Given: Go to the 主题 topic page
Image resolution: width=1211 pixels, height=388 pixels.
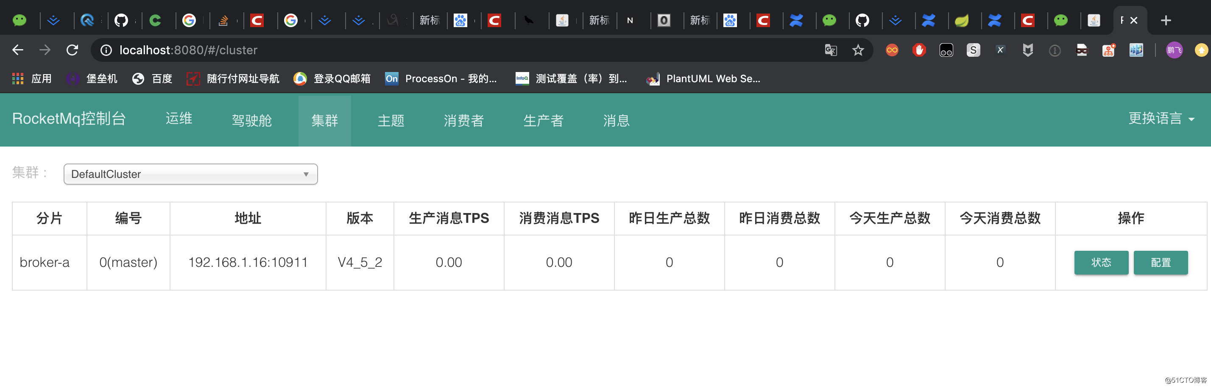Looking at the screenshot, I should [391, 121].
